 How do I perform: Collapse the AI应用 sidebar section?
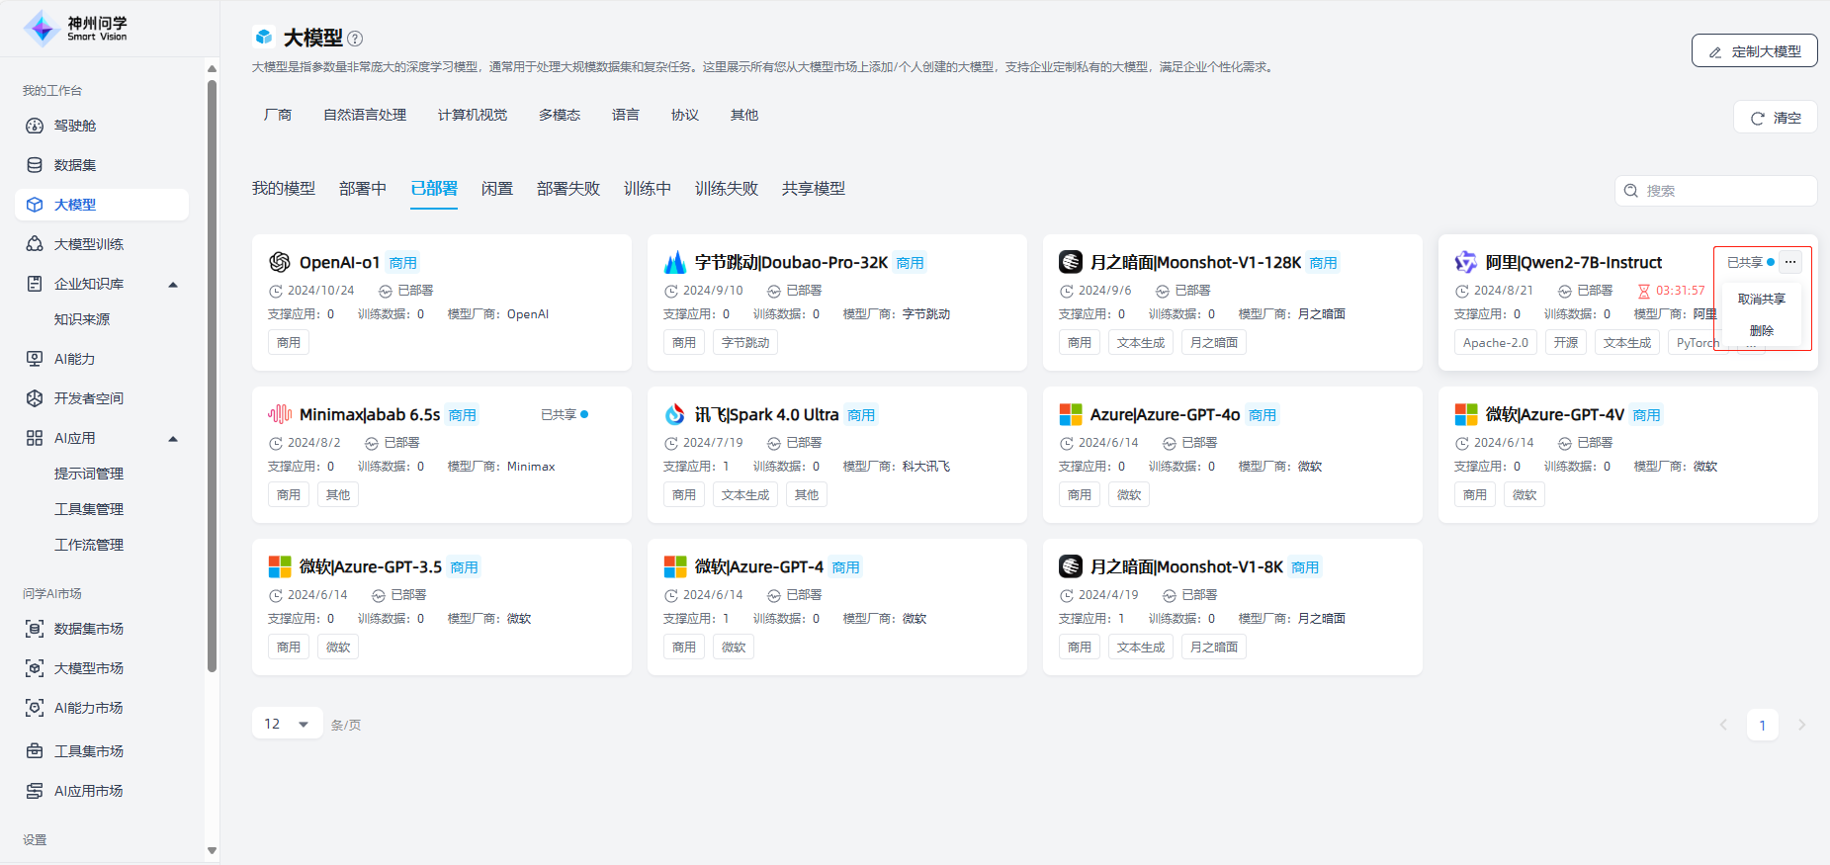tap(173, 439)
